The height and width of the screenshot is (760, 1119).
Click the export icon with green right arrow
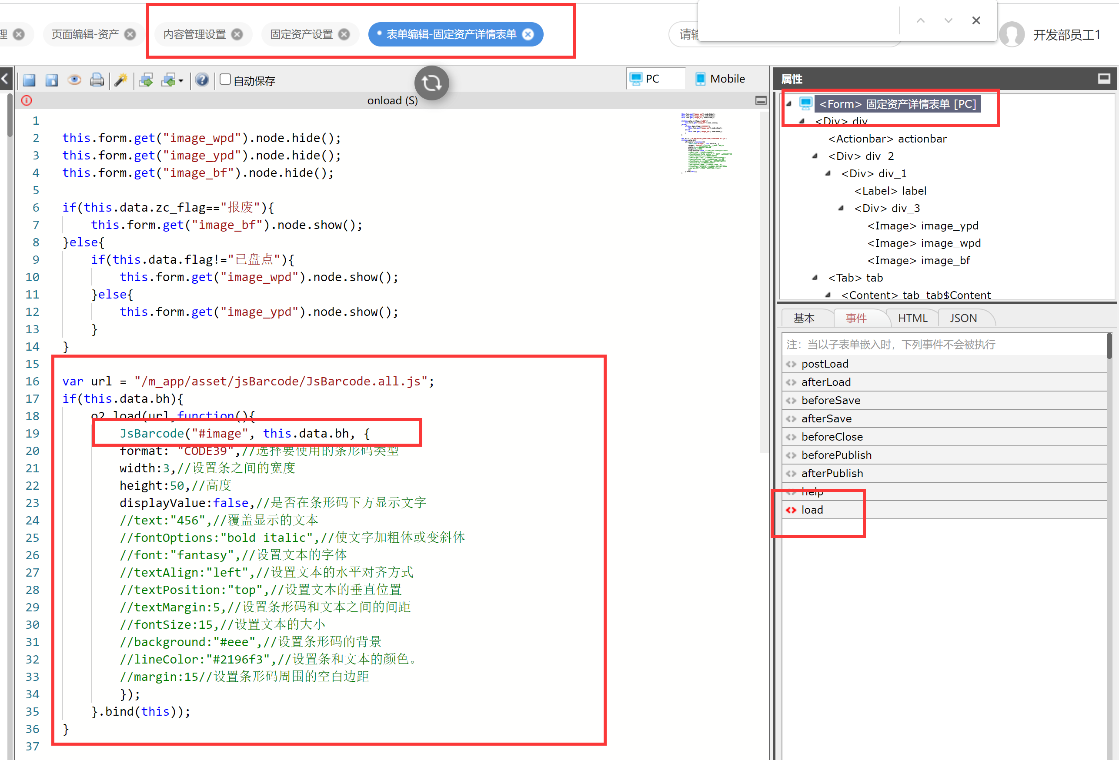(x=146, y=80)
